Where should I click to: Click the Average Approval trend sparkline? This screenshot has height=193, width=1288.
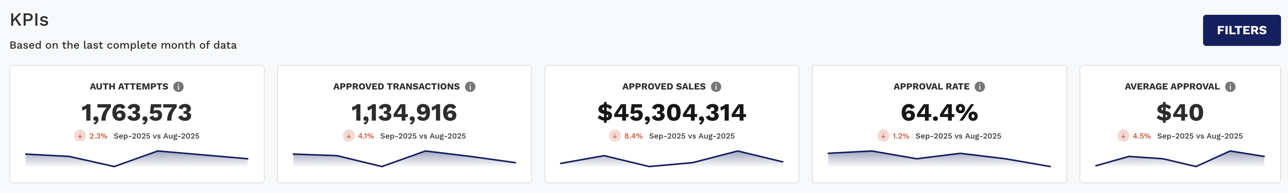point(1180,159)
